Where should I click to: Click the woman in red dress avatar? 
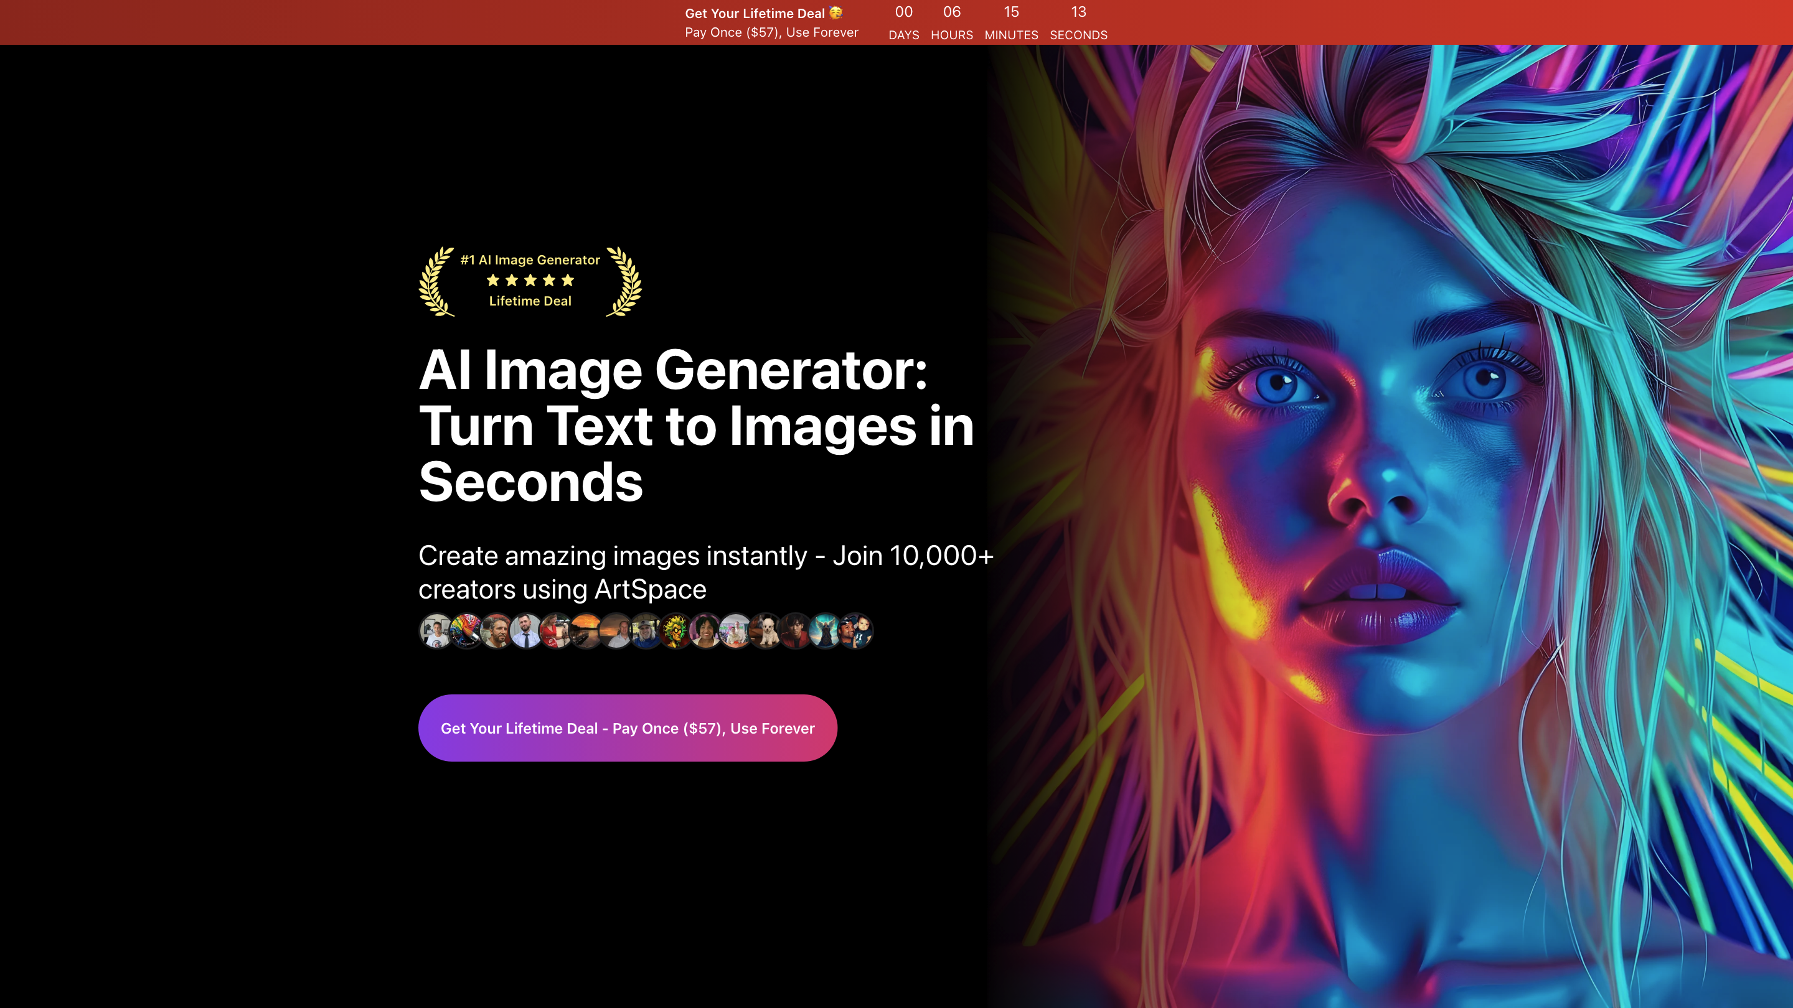tap(556, 630)
